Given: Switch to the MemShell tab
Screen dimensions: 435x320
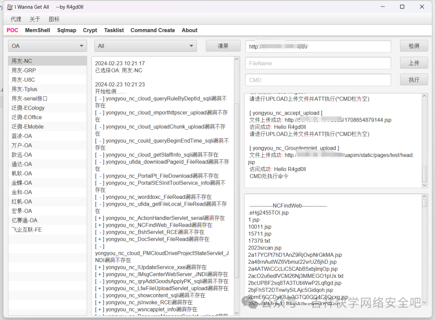Looking at the screenshot, I should (x=37, y=30).
